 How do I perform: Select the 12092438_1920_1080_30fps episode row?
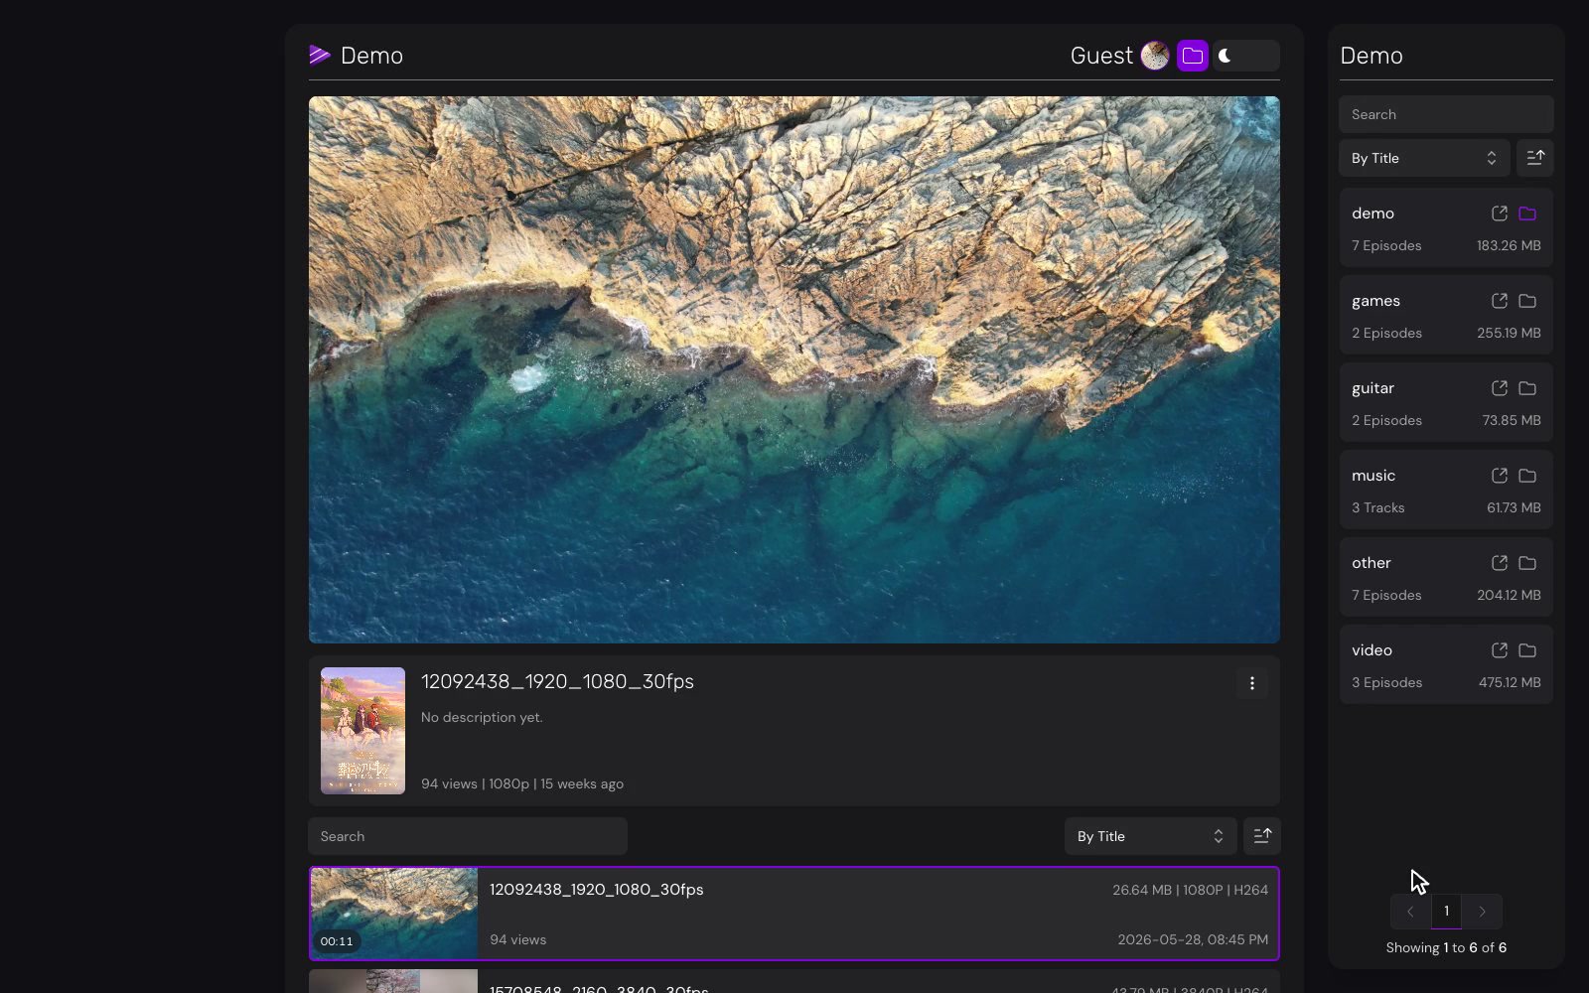[794, 914]
